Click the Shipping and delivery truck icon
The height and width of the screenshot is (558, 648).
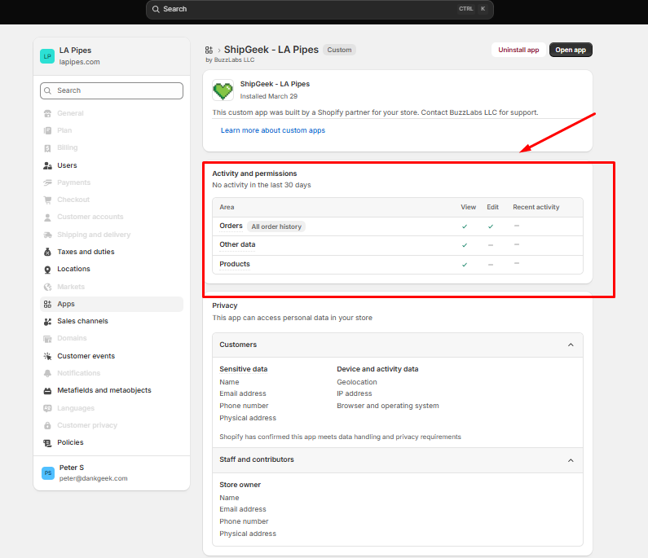47,235
